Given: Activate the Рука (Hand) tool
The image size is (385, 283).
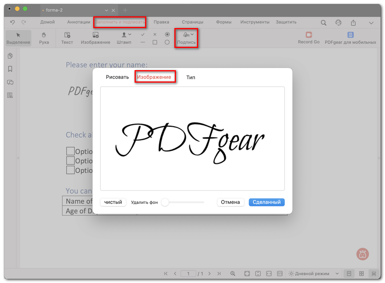Looking at the screenshot, I should pos(44,38).
